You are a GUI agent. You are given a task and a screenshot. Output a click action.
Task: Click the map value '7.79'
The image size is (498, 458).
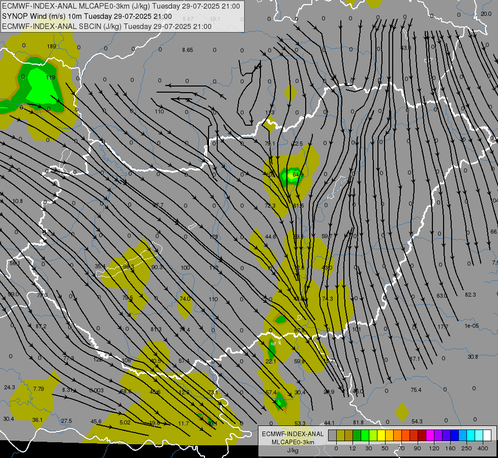[39, 389]
